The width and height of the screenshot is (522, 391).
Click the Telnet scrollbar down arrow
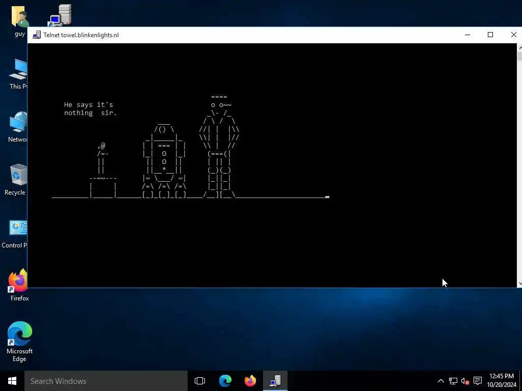(519, 284)
